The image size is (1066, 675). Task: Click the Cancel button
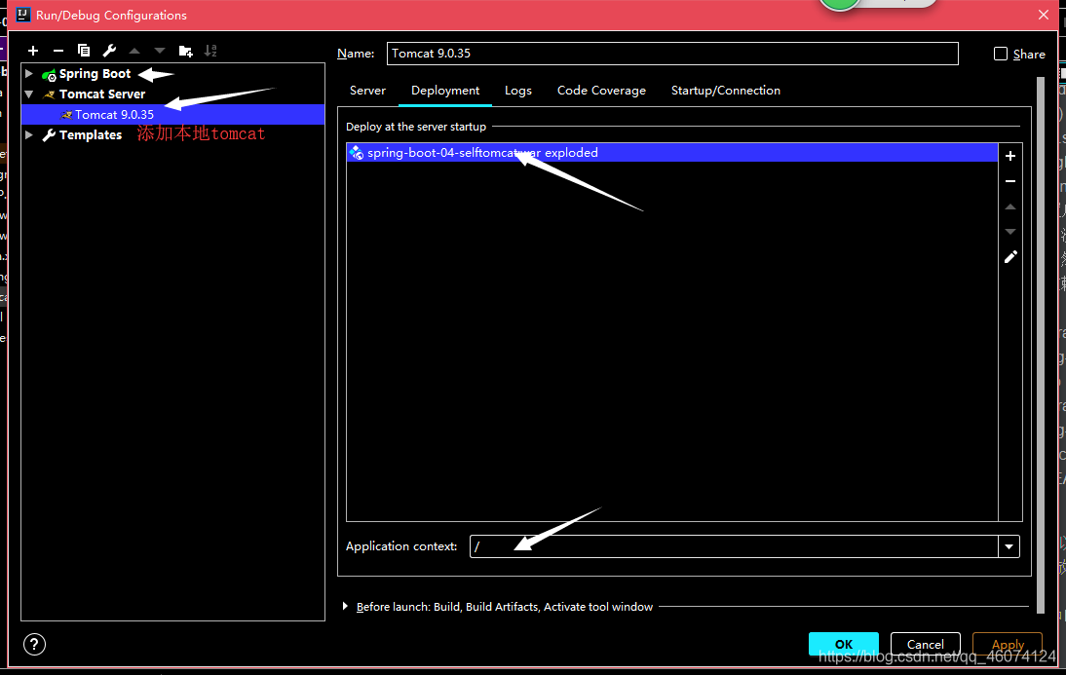[x=926, y=644]
